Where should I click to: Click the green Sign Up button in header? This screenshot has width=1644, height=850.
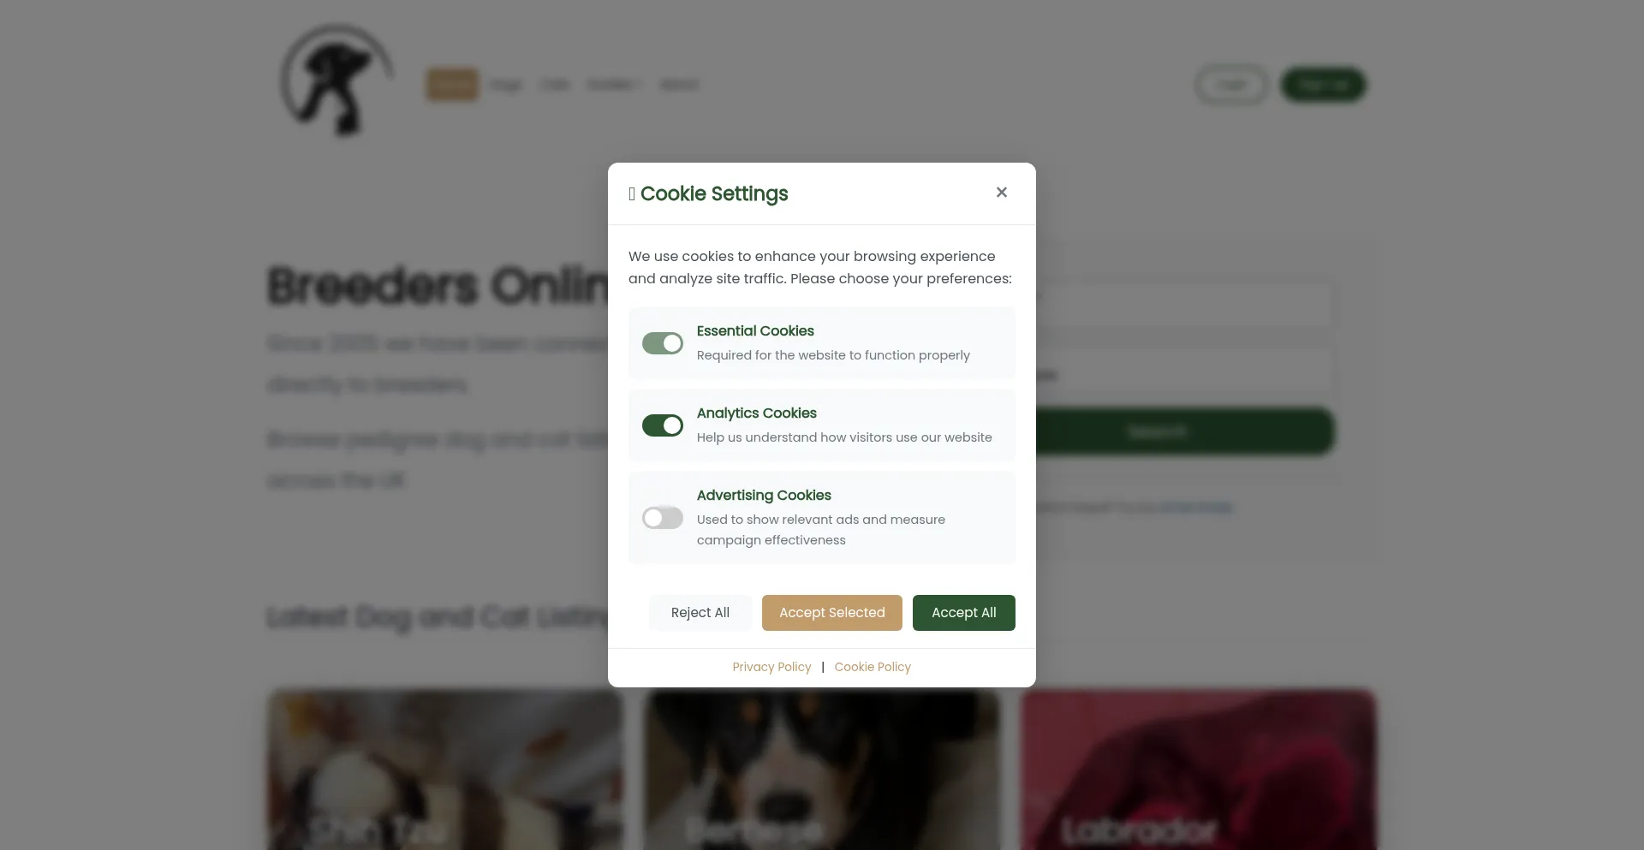[x=1323, y=85]
